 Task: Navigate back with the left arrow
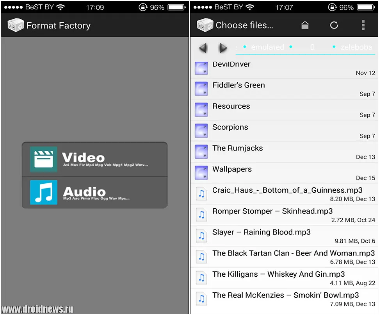click(203, 48)
